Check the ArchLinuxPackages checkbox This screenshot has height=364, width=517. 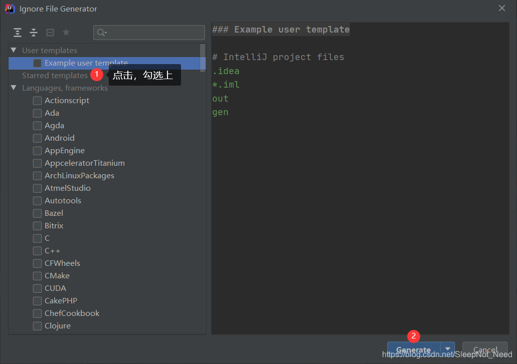click(37, 175)
